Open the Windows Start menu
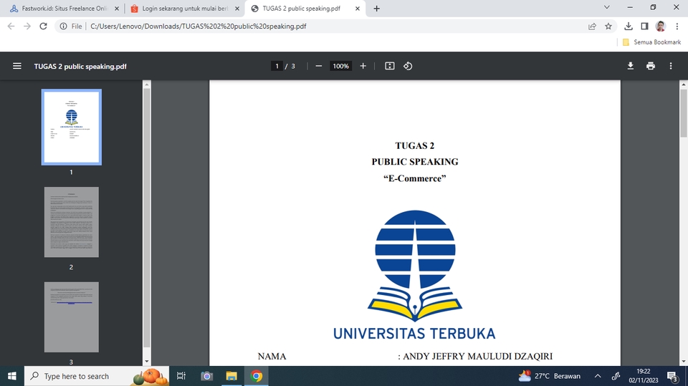Viewport: 688px width, 386px height. tap(12, 376)
